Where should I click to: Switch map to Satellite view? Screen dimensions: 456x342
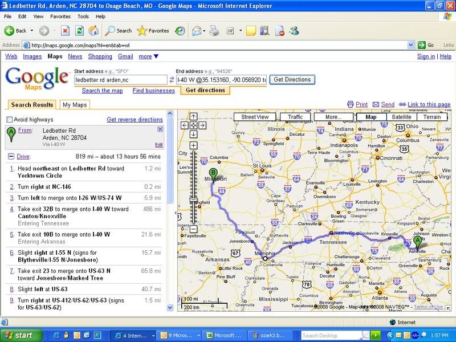[401, 117]
